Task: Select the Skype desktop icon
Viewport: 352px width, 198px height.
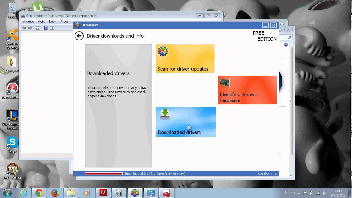Action: [x=12, y=145]
